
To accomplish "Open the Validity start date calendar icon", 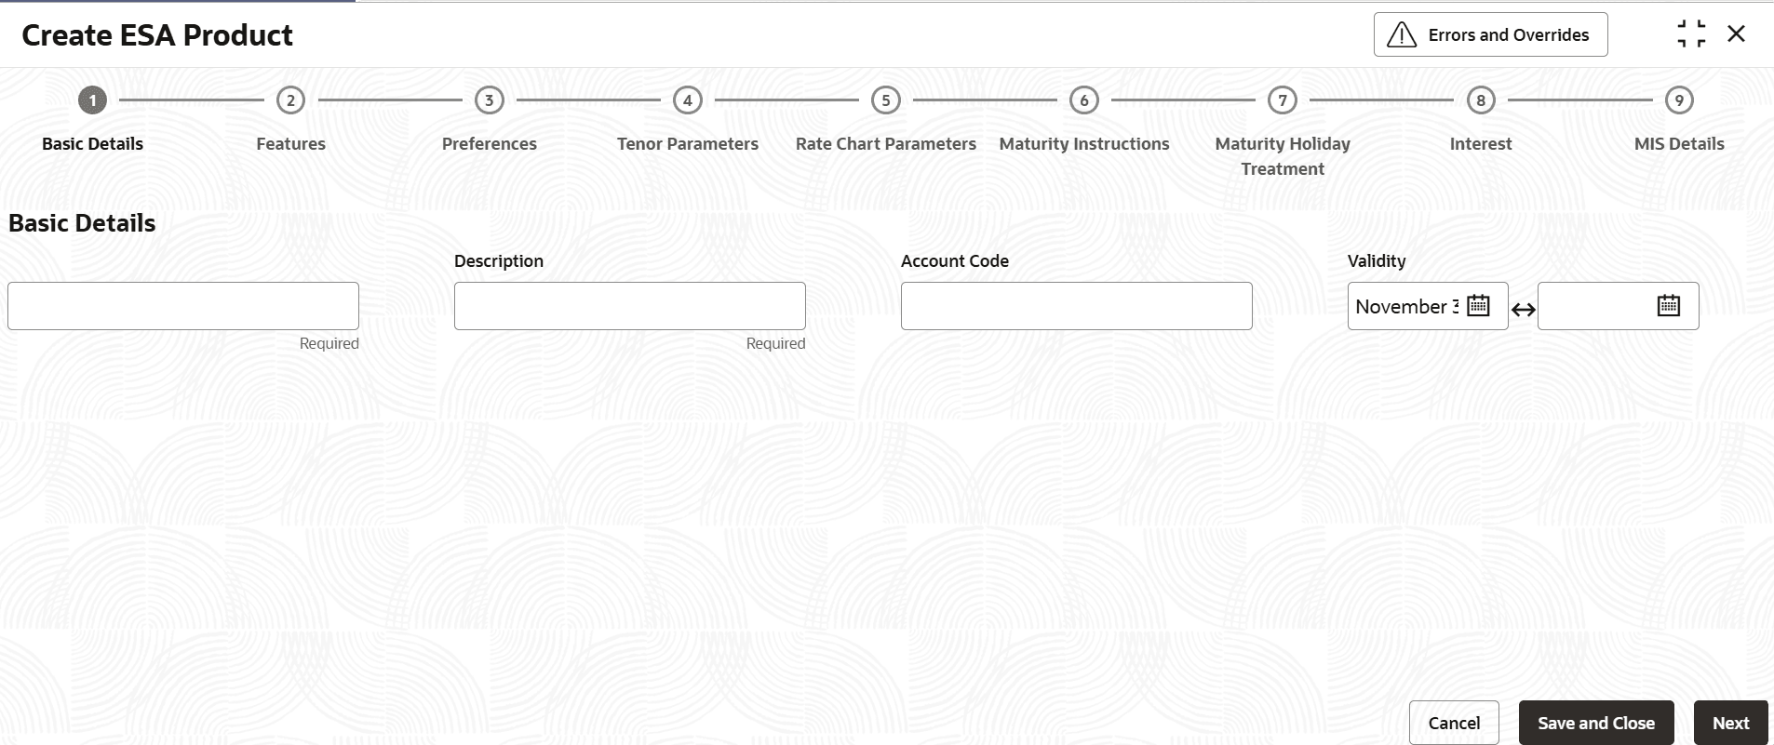I will pos(1478,305).
